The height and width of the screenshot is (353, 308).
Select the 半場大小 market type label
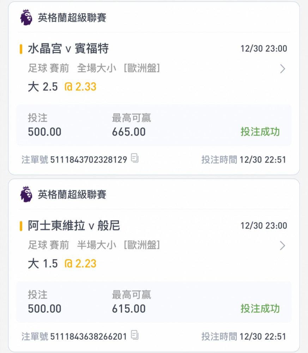click(x=96, y=245)
